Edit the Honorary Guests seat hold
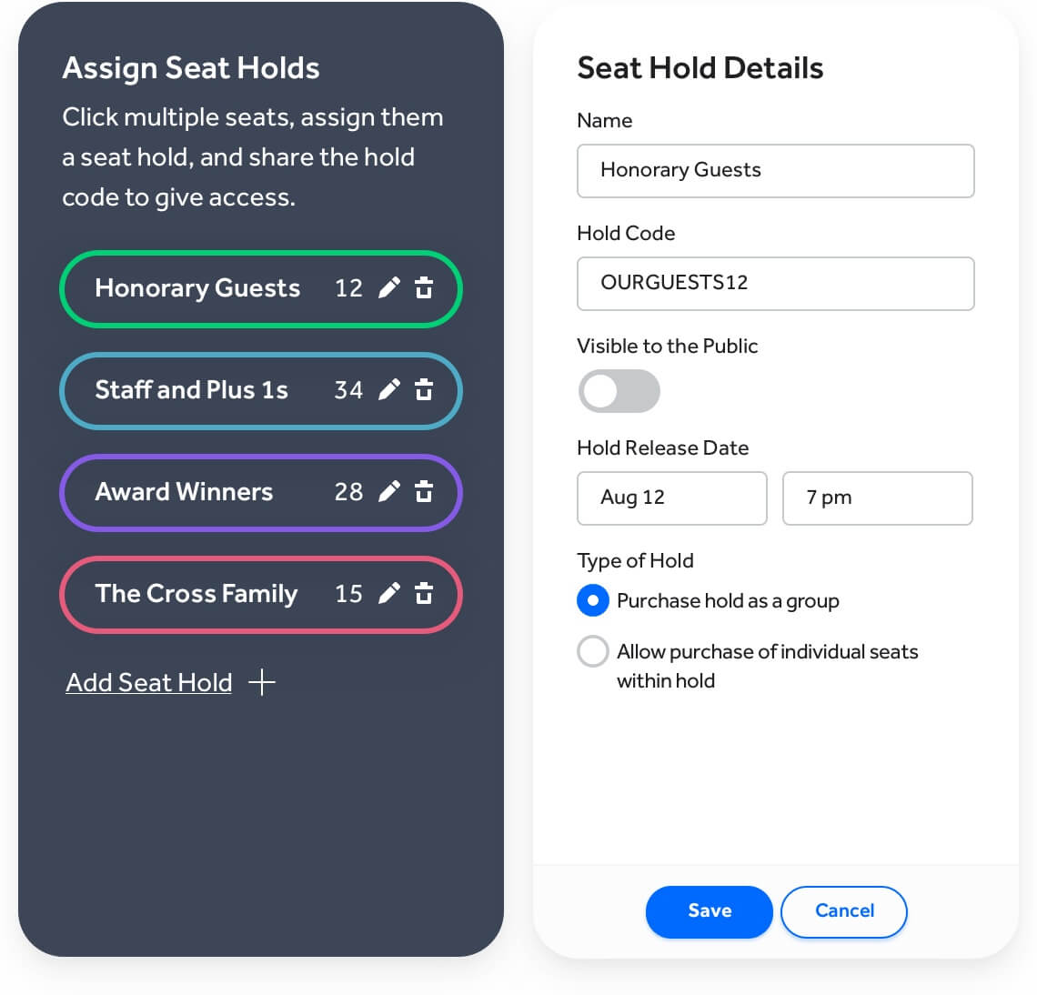This screenshot has width=1037, height=995. tap(389, 287)
